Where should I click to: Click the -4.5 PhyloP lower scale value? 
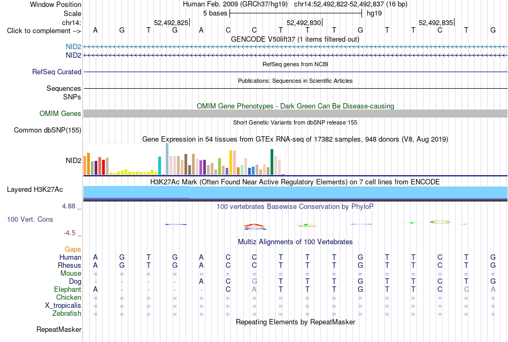(70, 233)
